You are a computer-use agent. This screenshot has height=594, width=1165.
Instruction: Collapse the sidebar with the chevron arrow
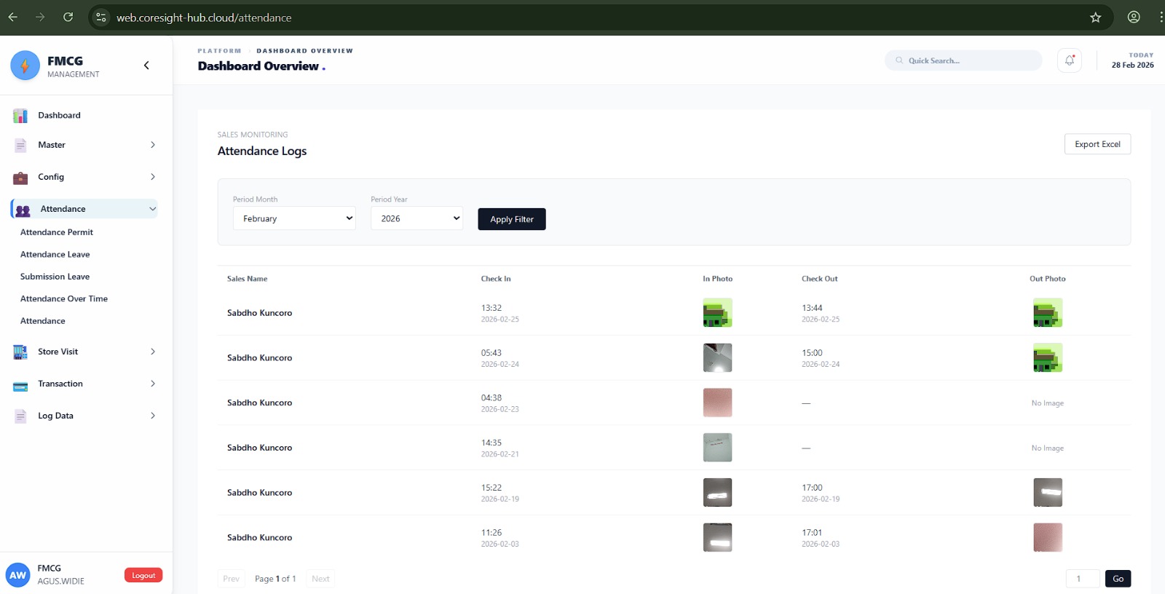[x=146, y=66]
